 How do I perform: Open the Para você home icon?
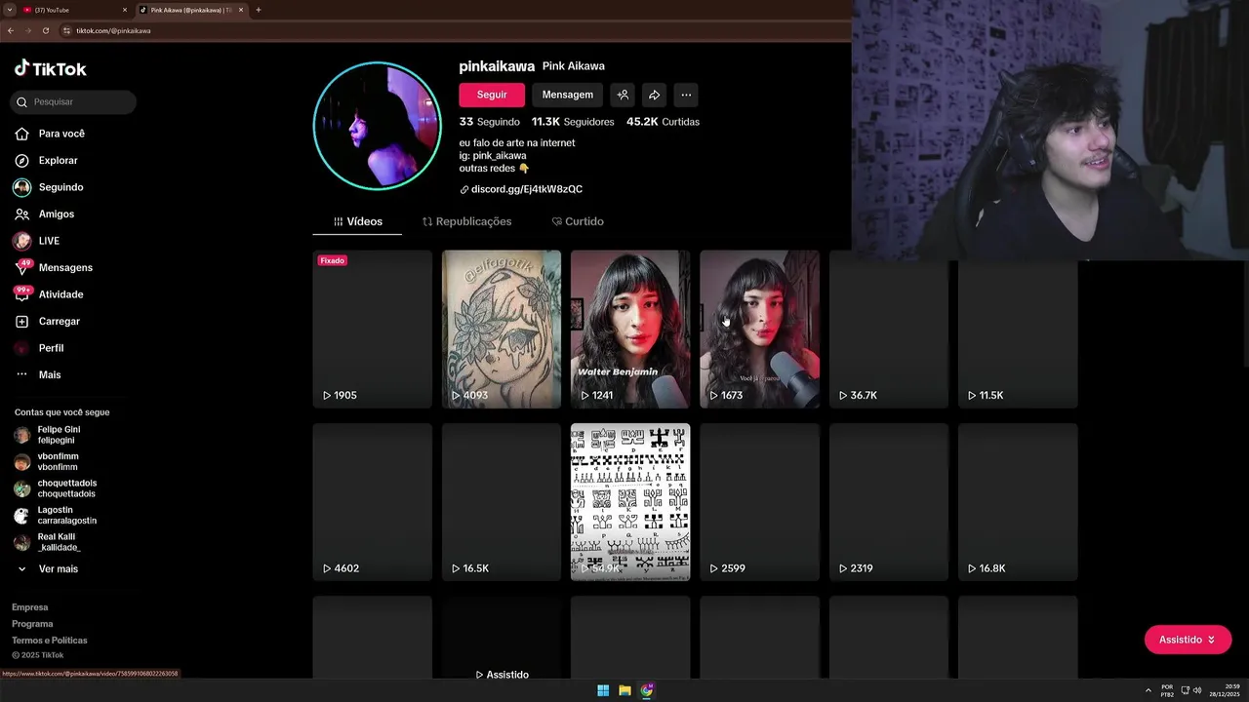[x=21, y=134]
